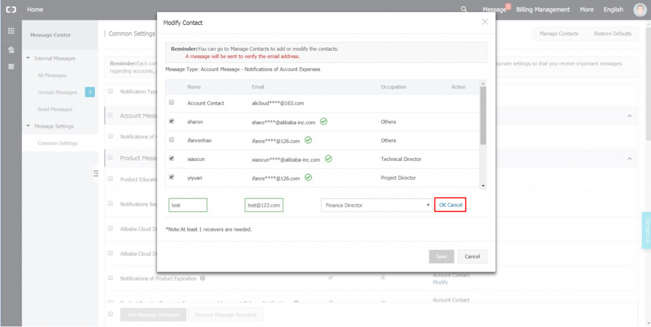Open the products grid icon in left rail
This screenshot has height=327, width=651.
[x=10, y=30]
